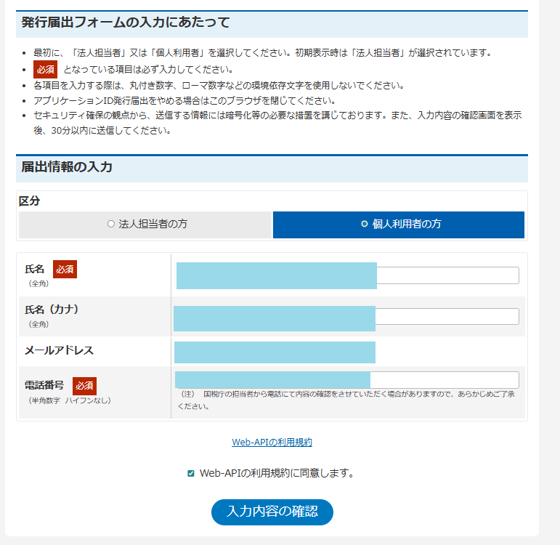Click the 電話番号 field label

point(44,386)
